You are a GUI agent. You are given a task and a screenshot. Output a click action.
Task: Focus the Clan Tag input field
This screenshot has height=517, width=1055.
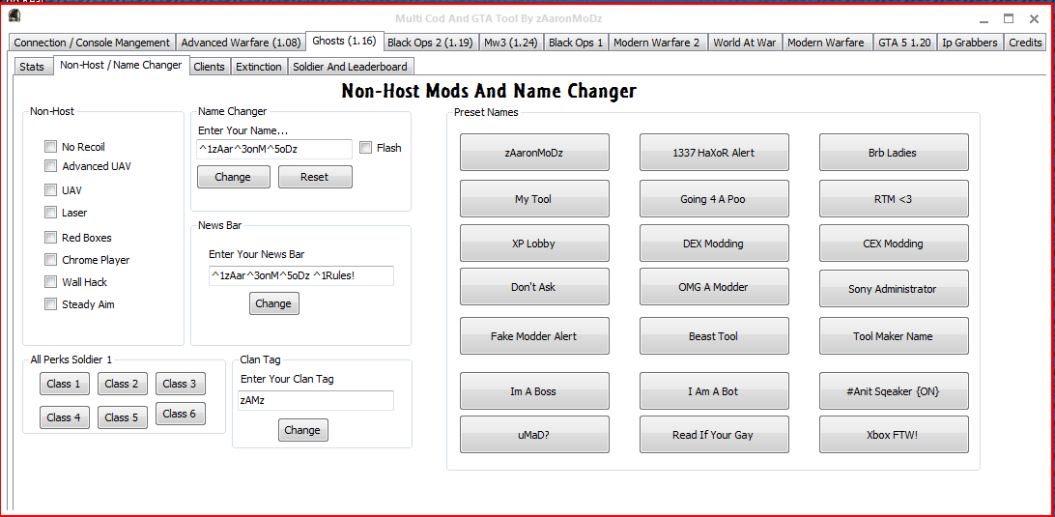pos(316,400)
